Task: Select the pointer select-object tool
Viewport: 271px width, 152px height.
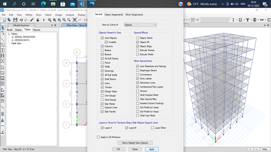Action: (x=3, y=28)
